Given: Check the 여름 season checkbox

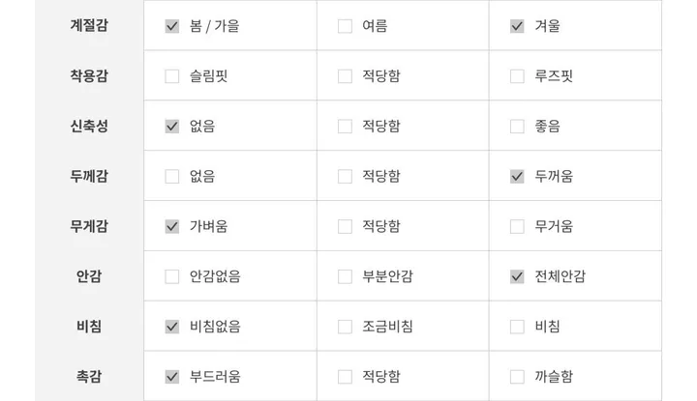Looking at the screenshot, I should [345, 26].
